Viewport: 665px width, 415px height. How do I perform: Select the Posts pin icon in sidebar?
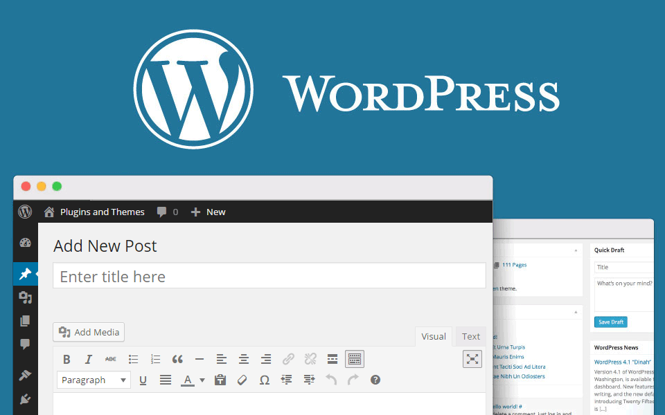coord(25,274)
